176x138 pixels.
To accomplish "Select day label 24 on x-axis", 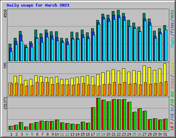I will tap(129, 134).
